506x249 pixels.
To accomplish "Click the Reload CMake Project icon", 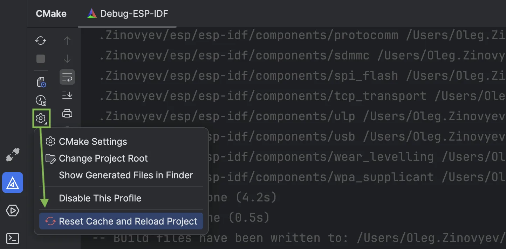I will coord(41,41).
